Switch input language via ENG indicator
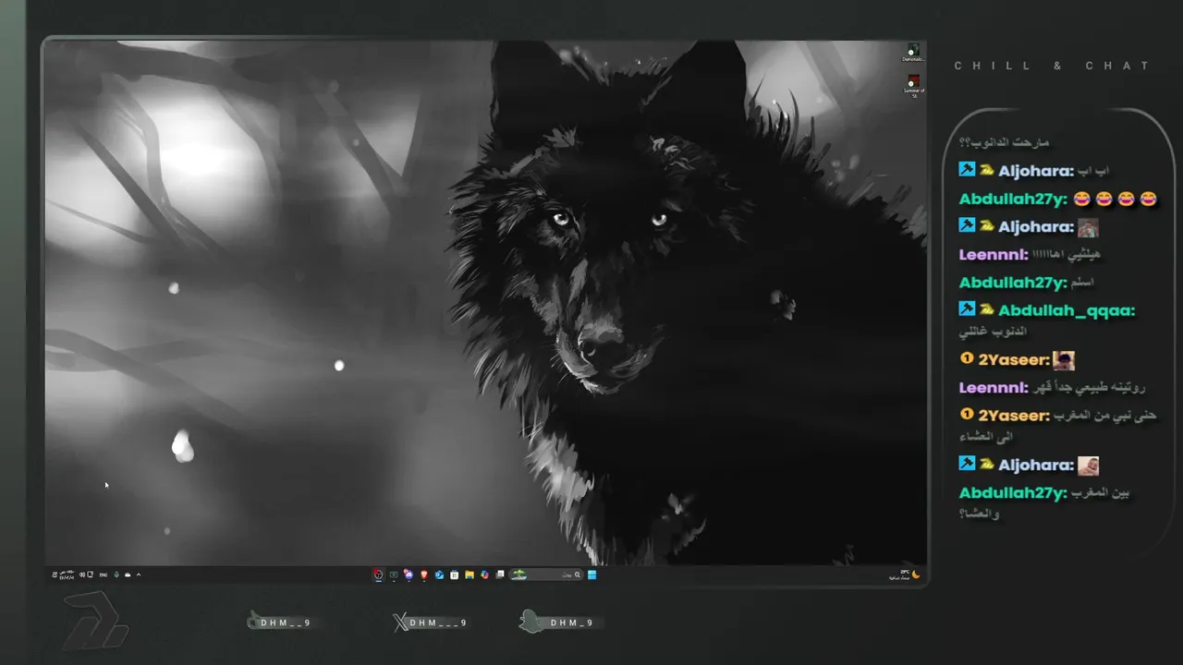 (104, 574)
